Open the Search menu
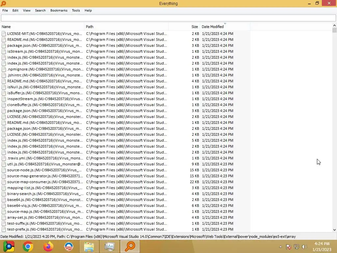Screen dimensions: 337x253 coord(40,10)
